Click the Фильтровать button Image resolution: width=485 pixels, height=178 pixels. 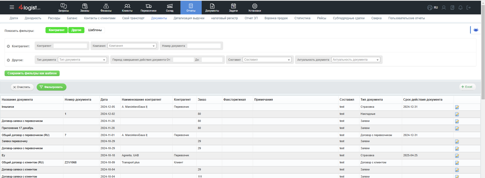pos(52,87)
